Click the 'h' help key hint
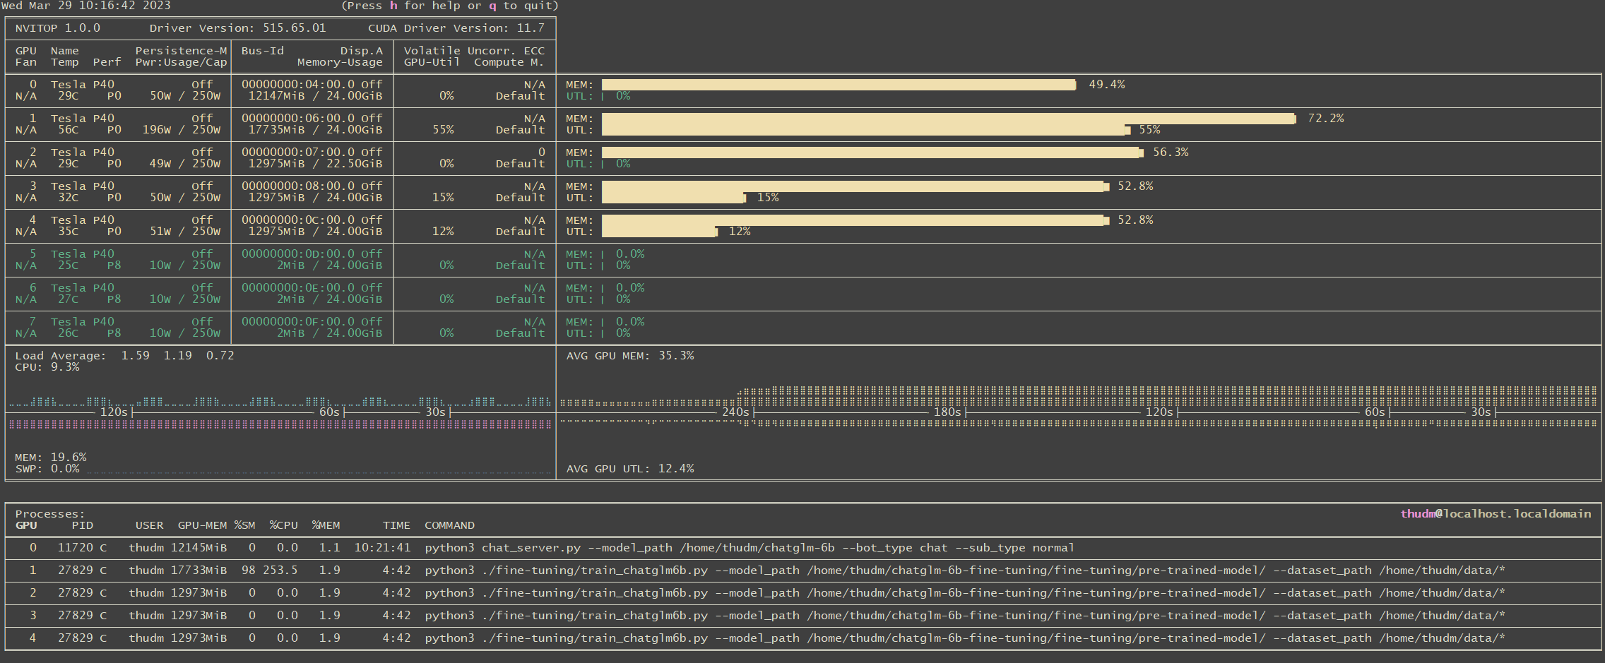Image resolution: width=1605 pixels, height=663 pixels. [393, 6]
